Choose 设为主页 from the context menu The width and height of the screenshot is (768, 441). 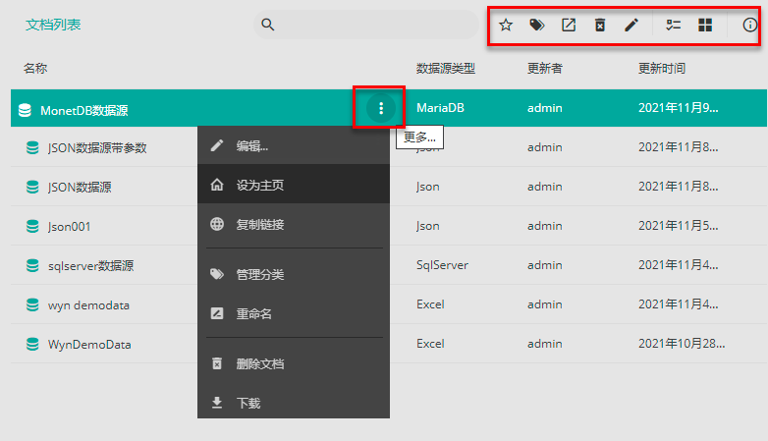coord(260,185)
